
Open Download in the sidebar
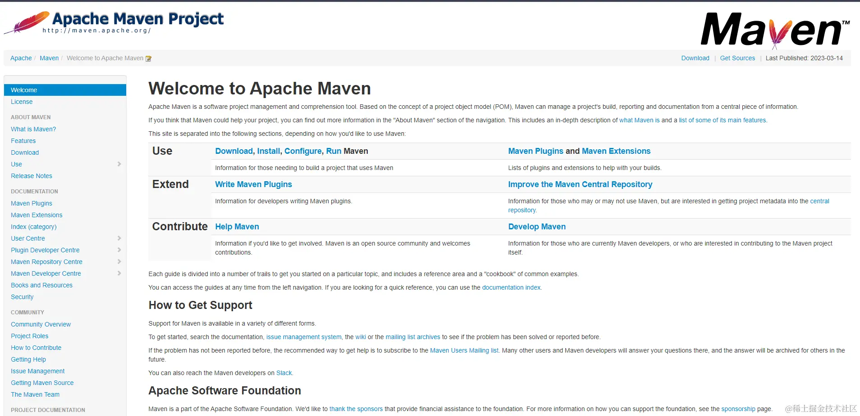click(x=25, y=152)
